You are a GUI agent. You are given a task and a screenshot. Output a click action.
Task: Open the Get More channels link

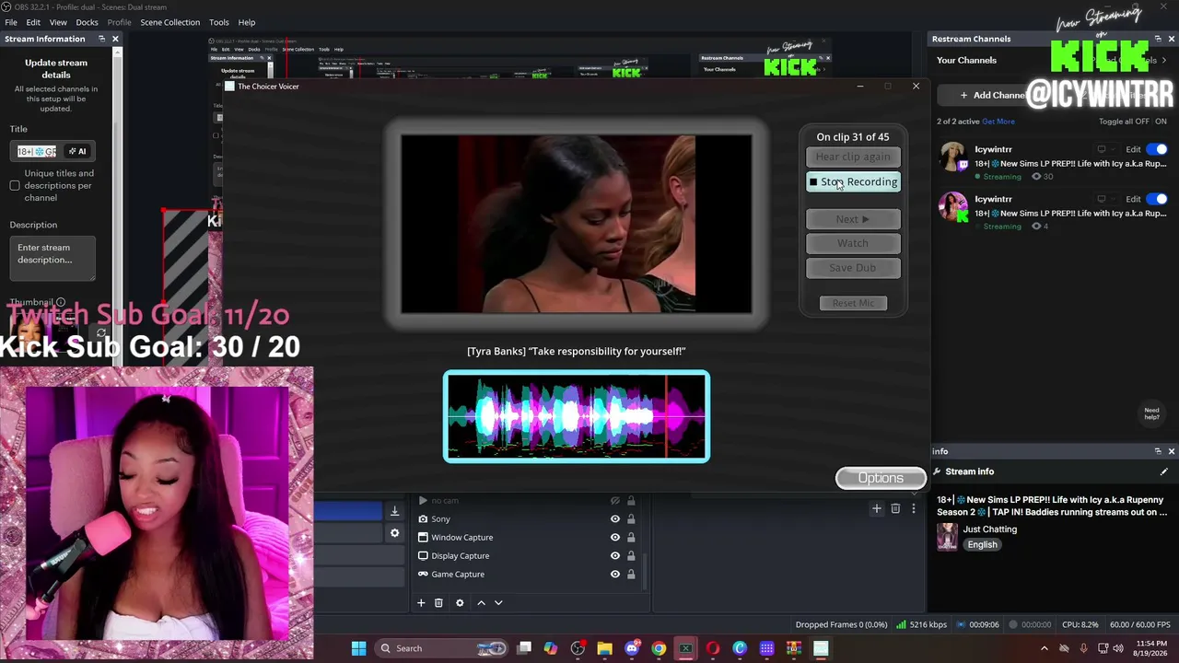[998, 122]
